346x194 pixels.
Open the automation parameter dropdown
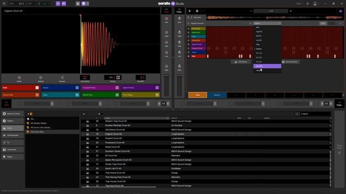[267, 23]
